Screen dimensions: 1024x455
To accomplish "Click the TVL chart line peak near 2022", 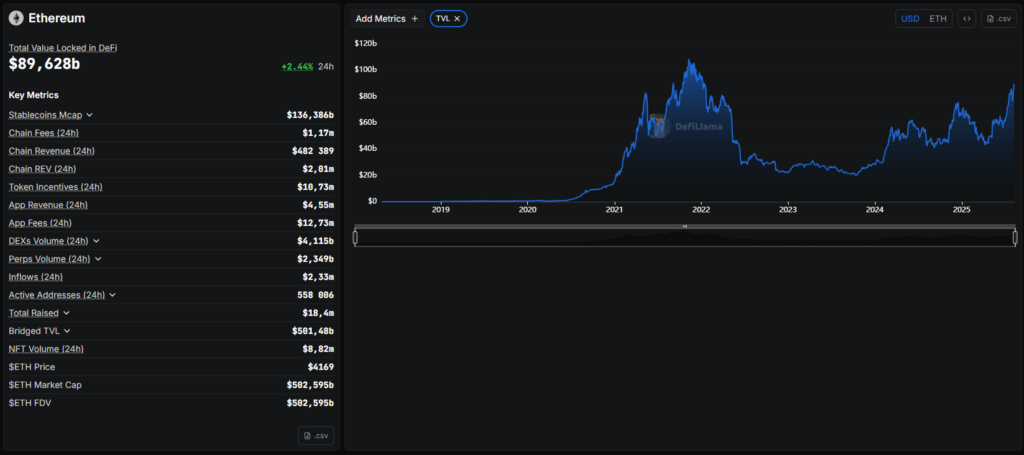I will tap(689, 60).
